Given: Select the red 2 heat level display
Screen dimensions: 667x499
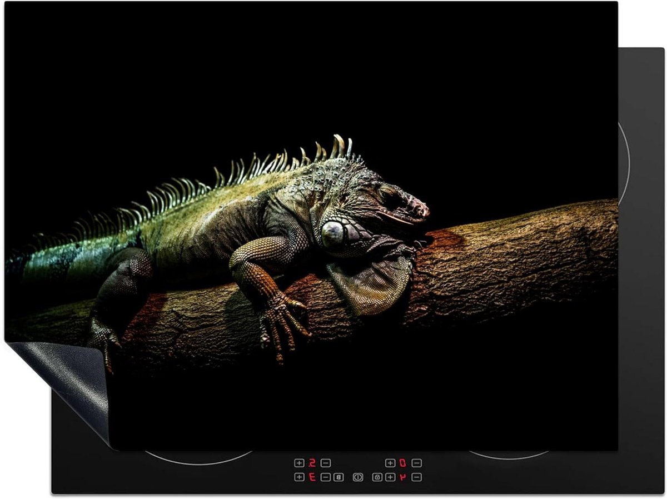Looking at the screenshot, I should pyautogui.click(x=312, y=463).
